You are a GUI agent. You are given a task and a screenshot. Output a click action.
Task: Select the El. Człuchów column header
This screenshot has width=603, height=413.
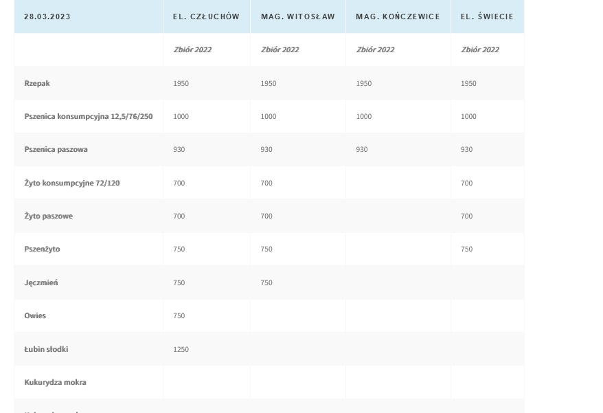[206, 16]
